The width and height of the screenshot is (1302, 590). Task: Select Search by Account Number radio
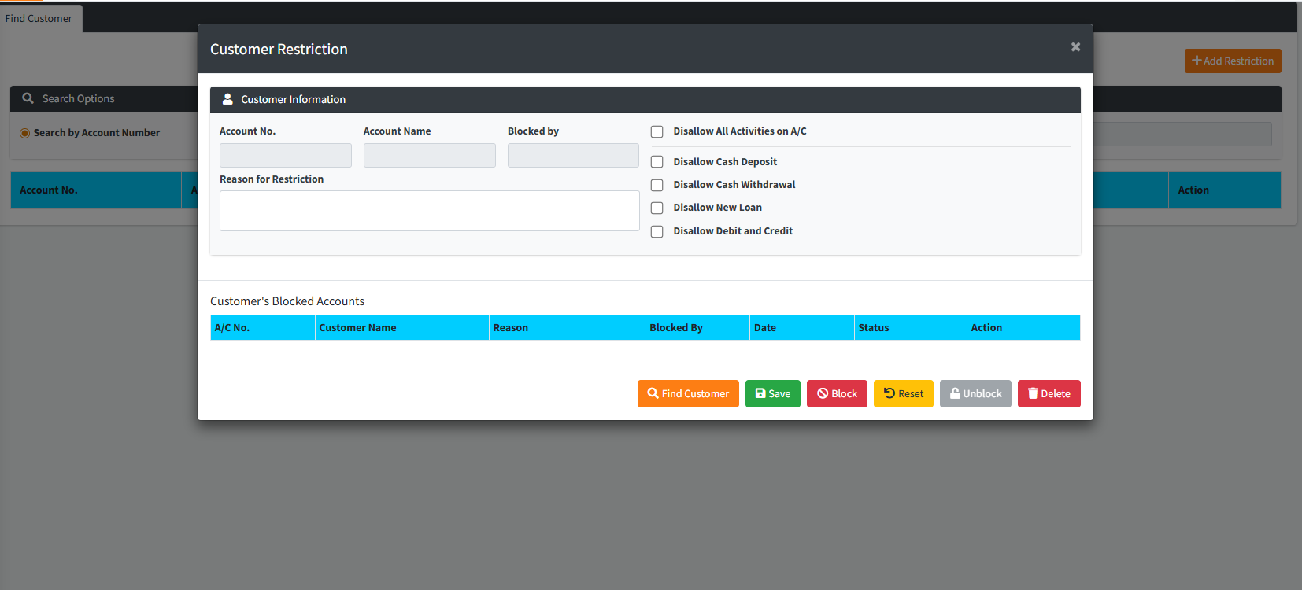[25, 133]
